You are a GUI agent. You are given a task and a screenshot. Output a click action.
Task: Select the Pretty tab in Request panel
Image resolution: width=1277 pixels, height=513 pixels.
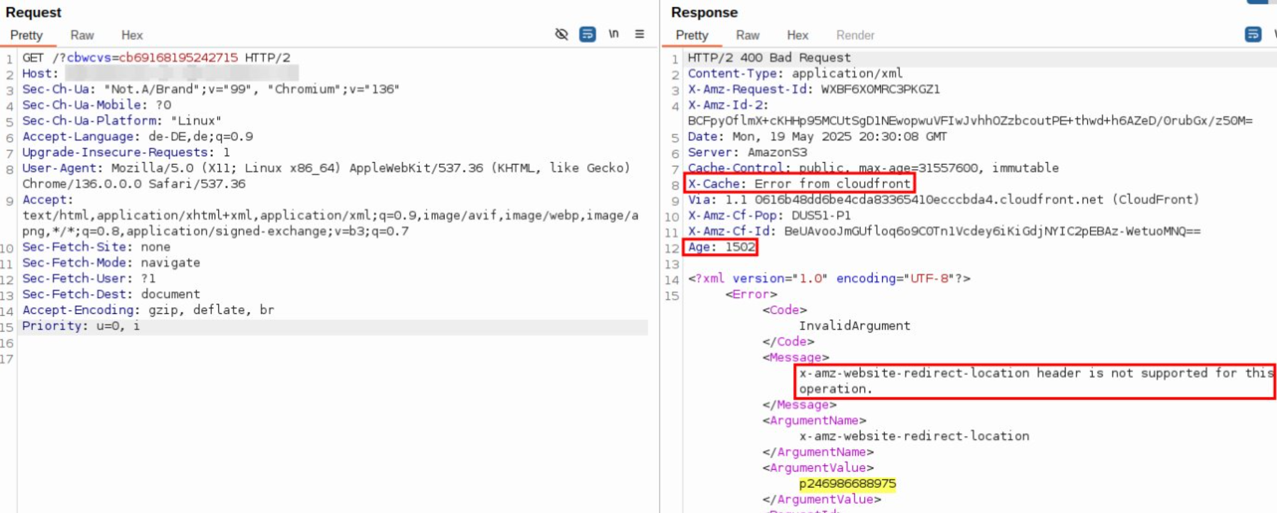pos(27,35)
